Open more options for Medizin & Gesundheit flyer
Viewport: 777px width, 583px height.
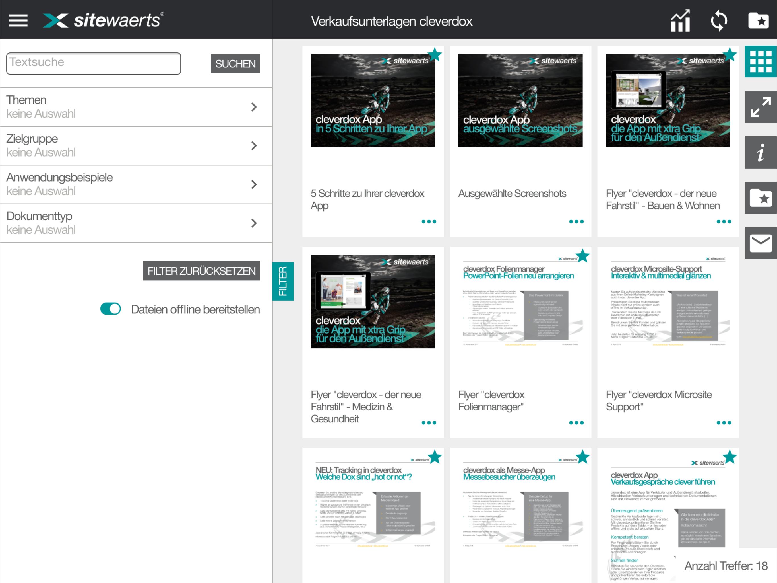point(429,423)
